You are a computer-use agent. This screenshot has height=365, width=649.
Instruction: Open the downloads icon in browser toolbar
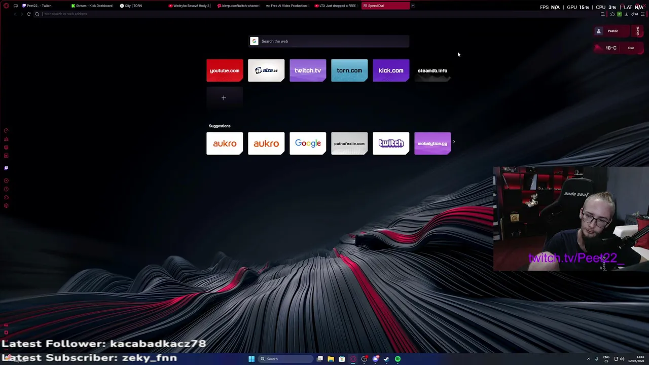(x=626, y=14)
